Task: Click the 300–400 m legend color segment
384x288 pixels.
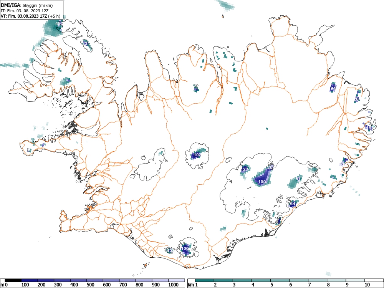Action: 62,280
